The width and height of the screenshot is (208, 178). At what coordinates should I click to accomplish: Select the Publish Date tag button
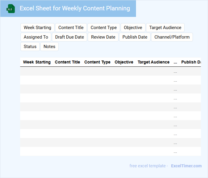coord(135,37)
